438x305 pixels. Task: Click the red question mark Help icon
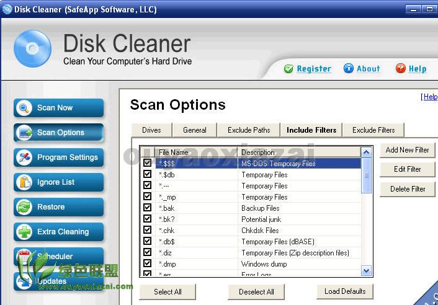click(401, 68)
